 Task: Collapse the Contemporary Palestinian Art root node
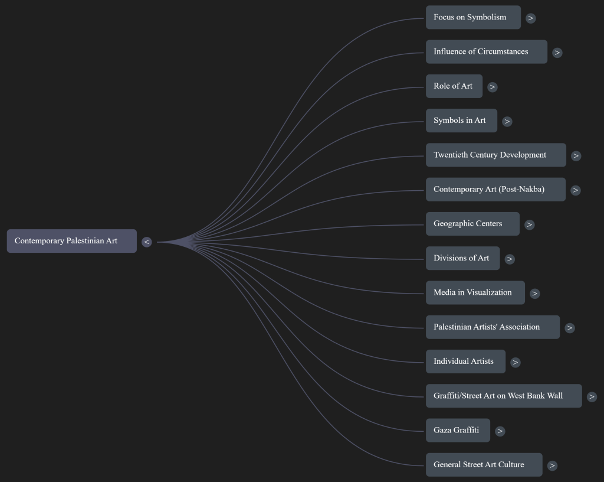point(146,242)
